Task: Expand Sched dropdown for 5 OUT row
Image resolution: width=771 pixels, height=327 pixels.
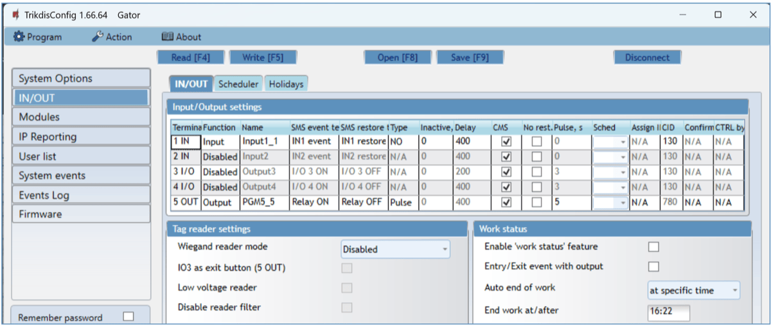Action: [x=623, y=203]
